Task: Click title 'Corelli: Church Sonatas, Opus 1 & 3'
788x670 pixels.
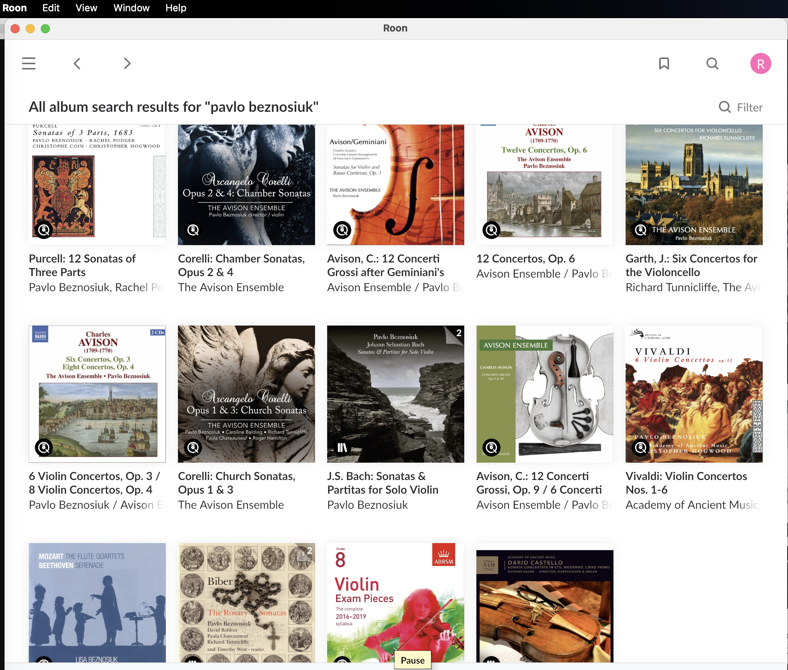Action: [x=236, y=483]
